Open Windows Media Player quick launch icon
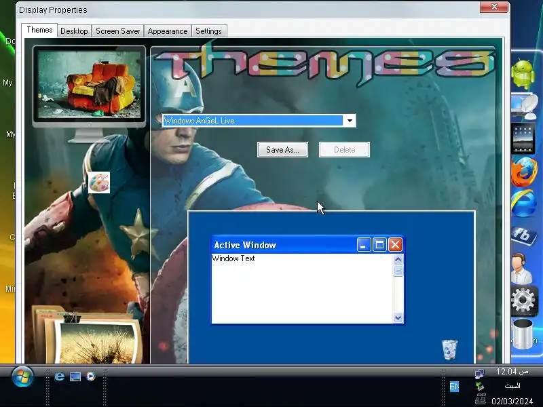543x407 pixels. pyautogui.click(x=91, y=376)
